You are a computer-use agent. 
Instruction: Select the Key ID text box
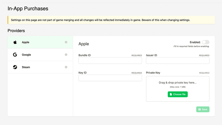click(x=110, y=78)
